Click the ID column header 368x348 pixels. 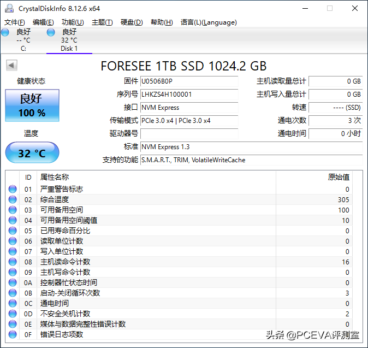pyautogui.click(x=28, y=178)
